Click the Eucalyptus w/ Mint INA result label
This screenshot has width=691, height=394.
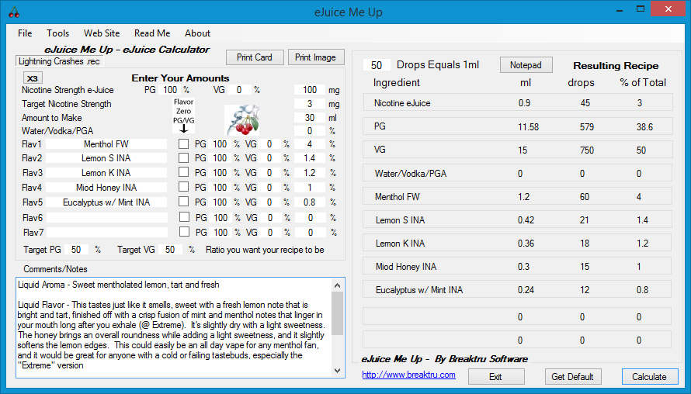pos(419,290)
